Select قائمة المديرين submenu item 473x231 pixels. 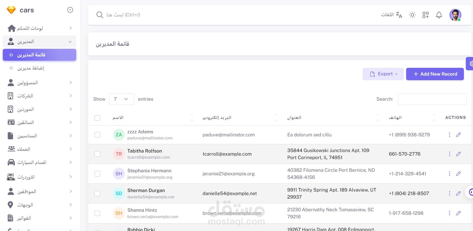[40, 55]
